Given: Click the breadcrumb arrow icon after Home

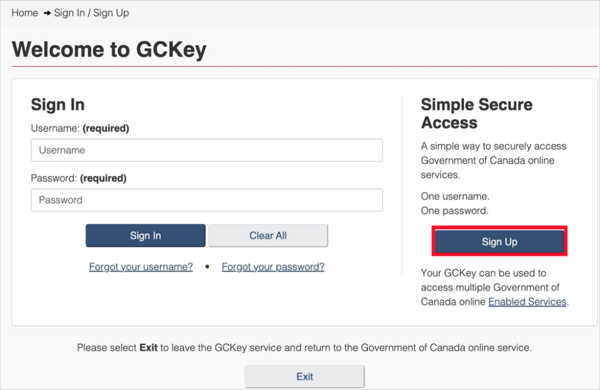Looking at the screenshot, I should pyautogui.click(x=47, y=13).
